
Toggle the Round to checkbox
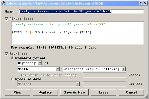[6, 54]
